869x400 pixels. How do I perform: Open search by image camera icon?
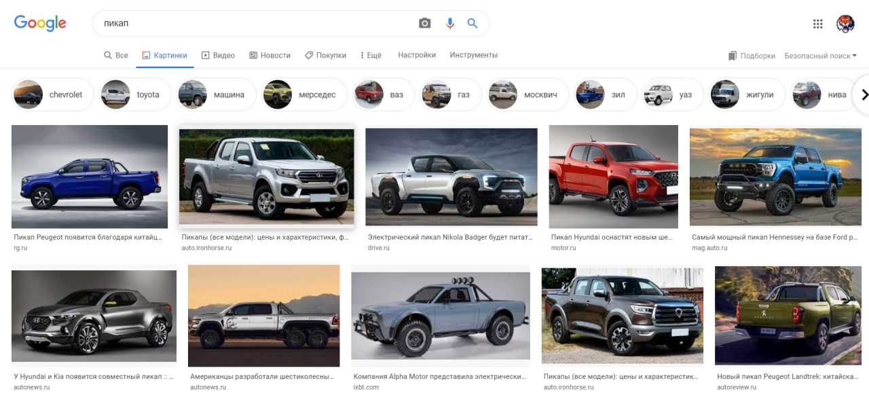point(425,23)
